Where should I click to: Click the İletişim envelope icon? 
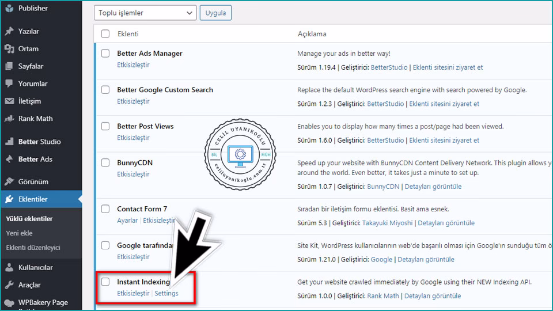(10, 101)
